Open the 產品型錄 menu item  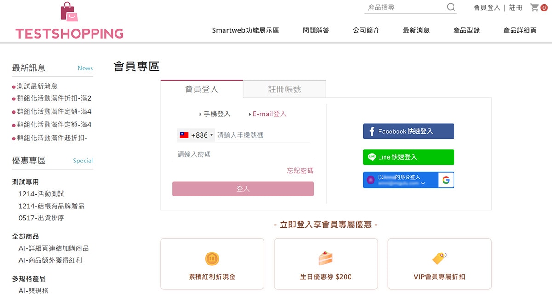[x=466, y=30]
